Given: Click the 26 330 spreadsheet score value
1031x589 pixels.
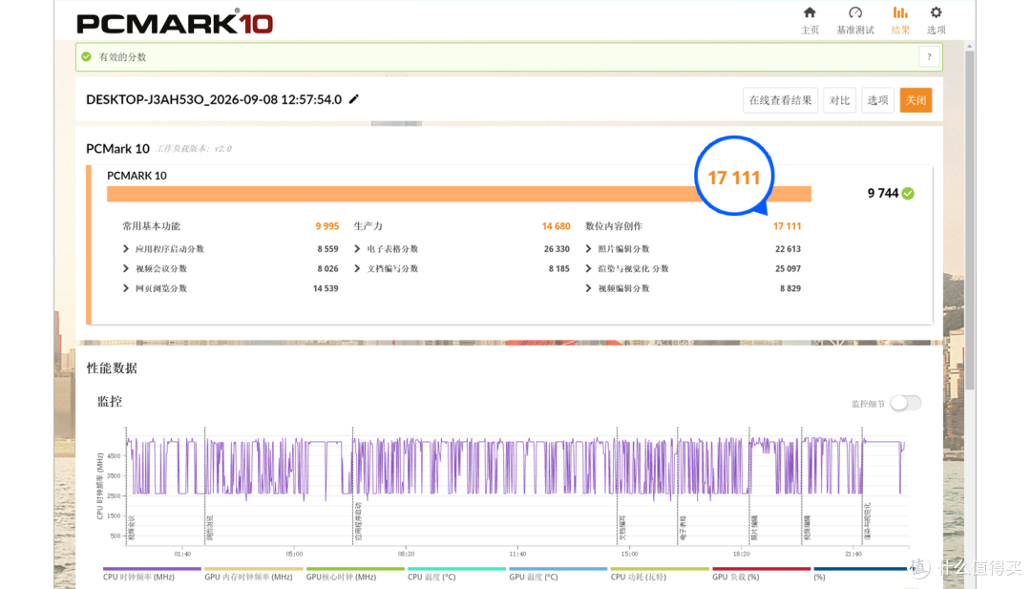Looking at the screenshot, I should 557,249.
